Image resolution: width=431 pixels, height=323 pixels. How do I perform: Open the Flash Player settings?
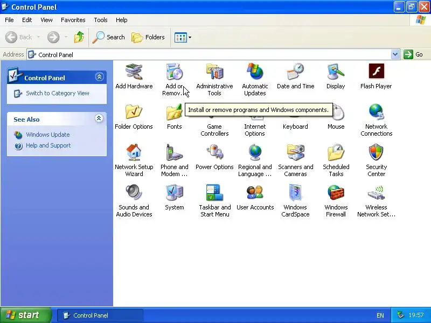tap(376, 76)
